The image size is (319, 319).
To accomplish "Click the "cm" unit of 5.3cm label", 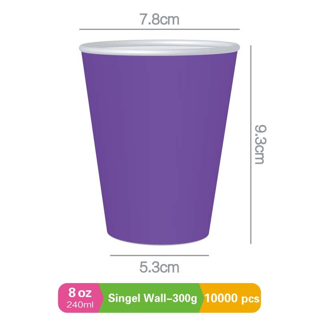I will tap(170, 267).
